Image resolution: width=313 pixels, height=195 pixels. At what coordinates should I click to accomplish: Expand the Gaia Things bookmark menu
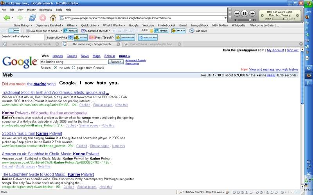coord(23,25)
